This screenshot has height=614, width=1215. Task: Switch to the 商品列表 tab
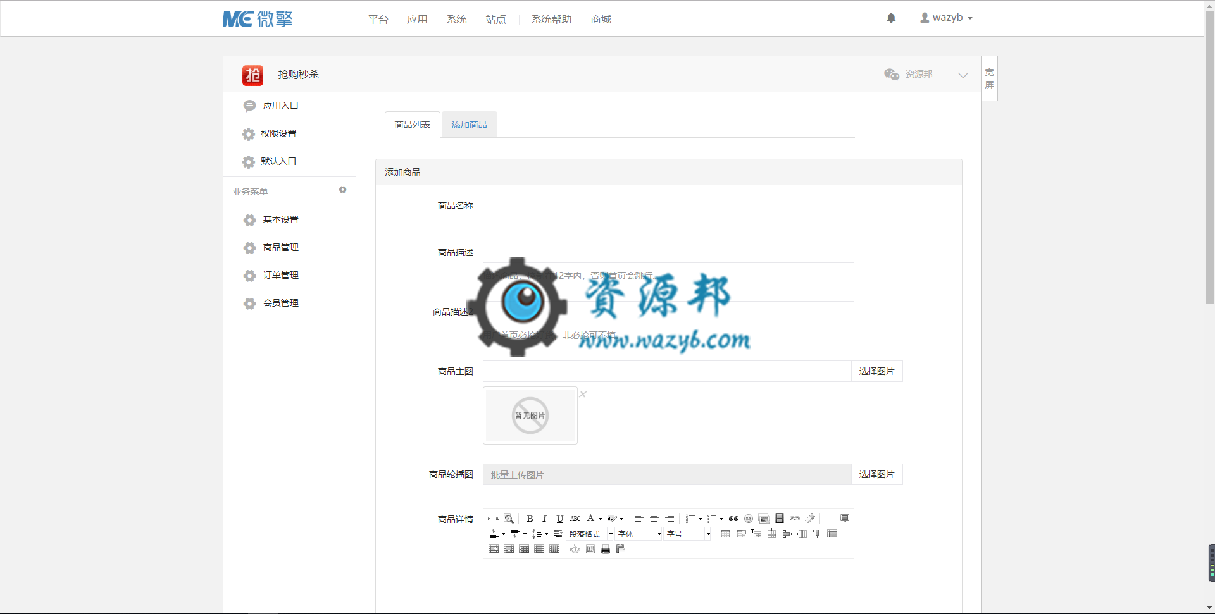[412, 125]
